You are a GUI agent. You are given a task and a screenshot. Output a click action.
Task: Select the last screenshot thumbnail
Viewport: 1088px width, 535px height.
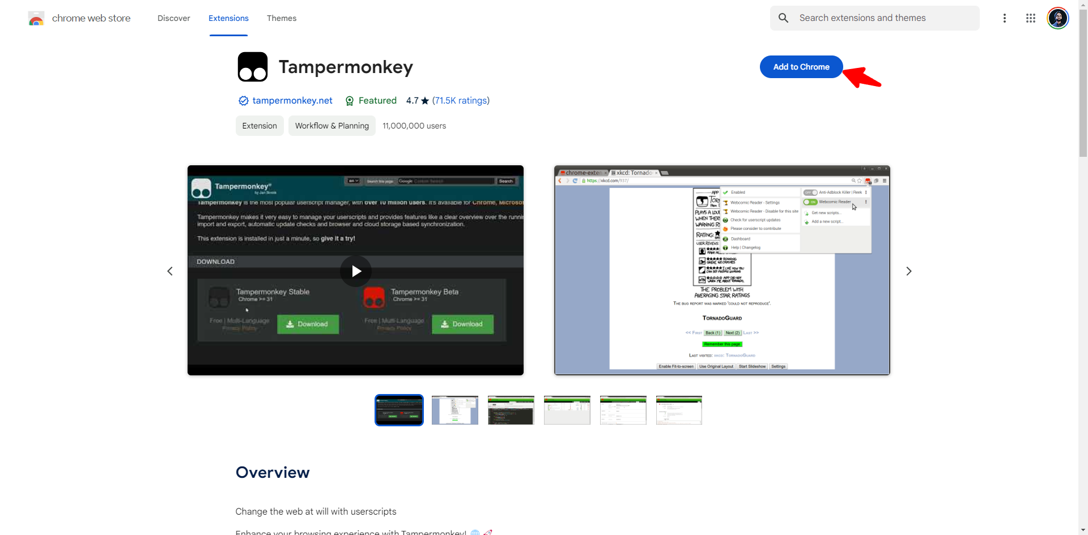[x=679, y=410]
